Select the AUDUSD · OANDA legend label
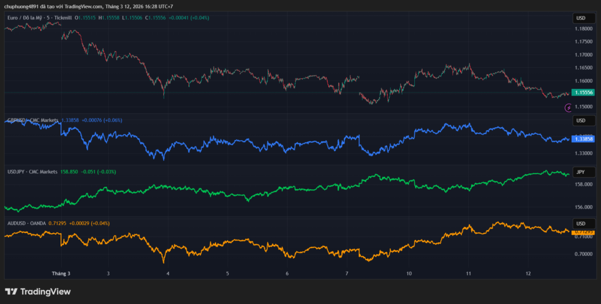 point(26,223)
